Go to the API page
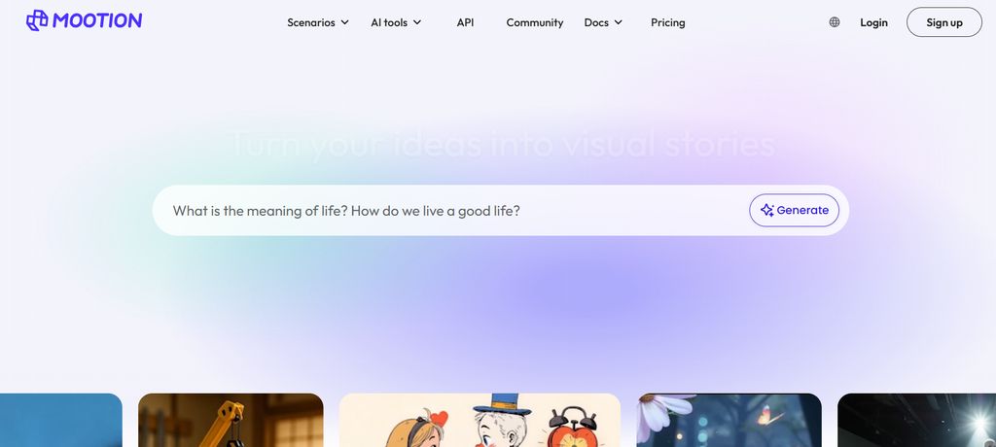 coord(465,22)
